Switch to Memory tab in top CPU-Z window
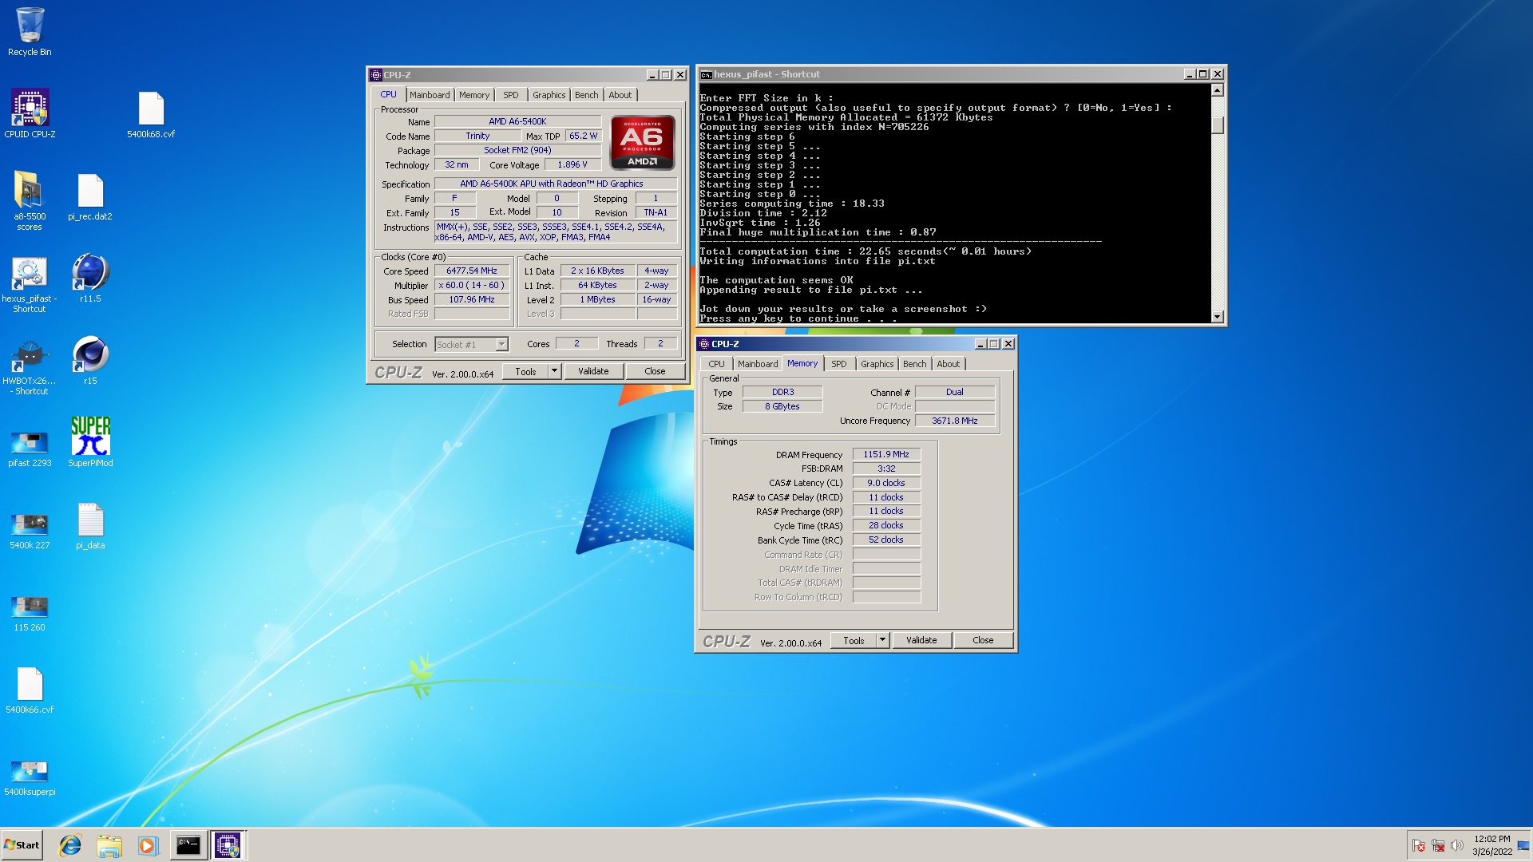The image size is (1533, 862). coord(474,95)
